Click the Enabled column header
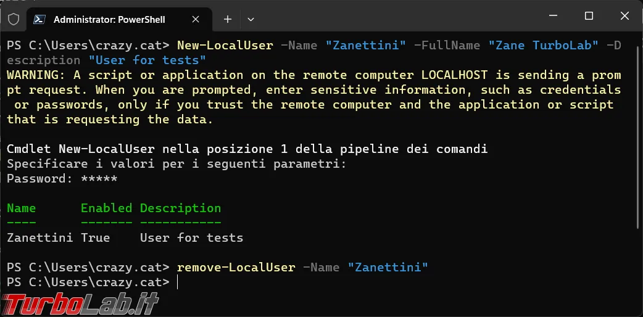The height and width of the screenshot is (317, 643). (x=106, y=208)
